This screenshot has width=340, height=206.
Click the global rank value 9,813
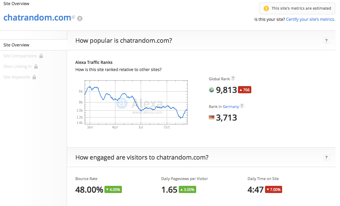pos(226,90)
